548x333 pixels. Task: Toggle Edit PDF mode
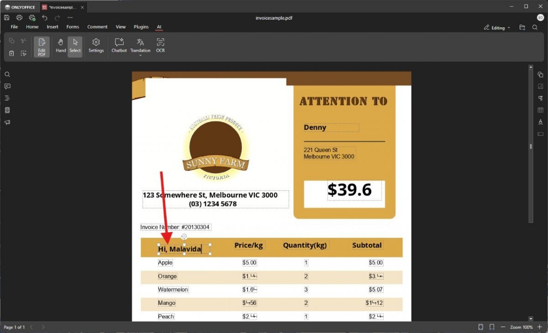tap(42, 46)
